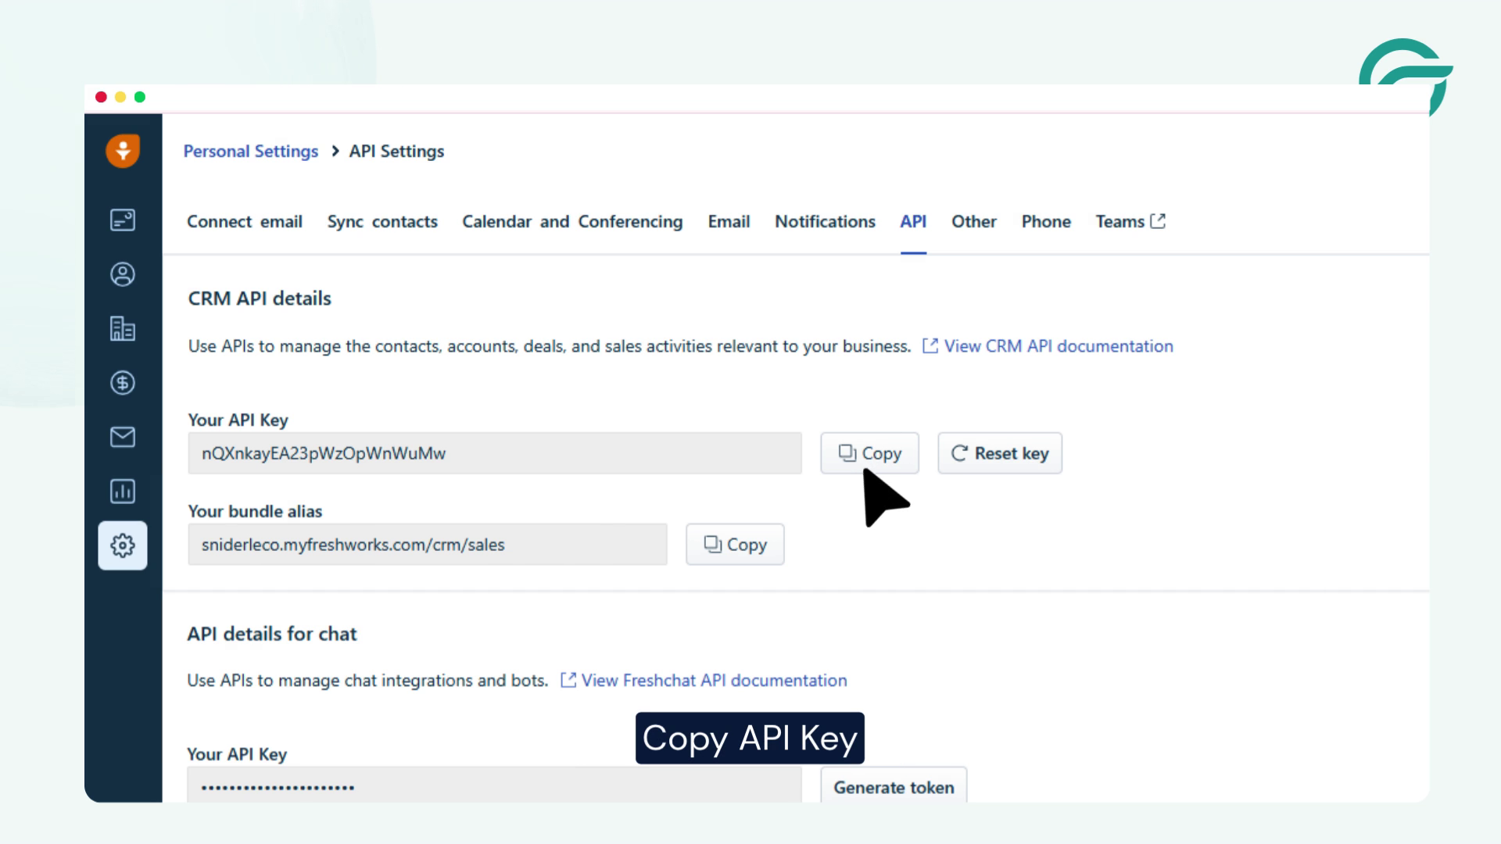Open the dashboard card icon in sidebar
The image size is (1501, 844).
123,220
